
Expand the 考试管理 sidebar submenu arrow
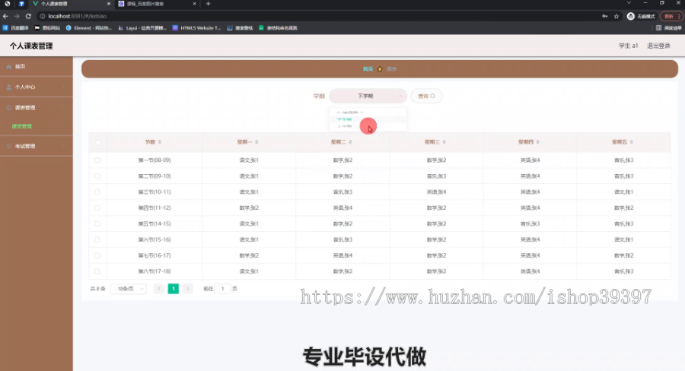pos(64,146)
